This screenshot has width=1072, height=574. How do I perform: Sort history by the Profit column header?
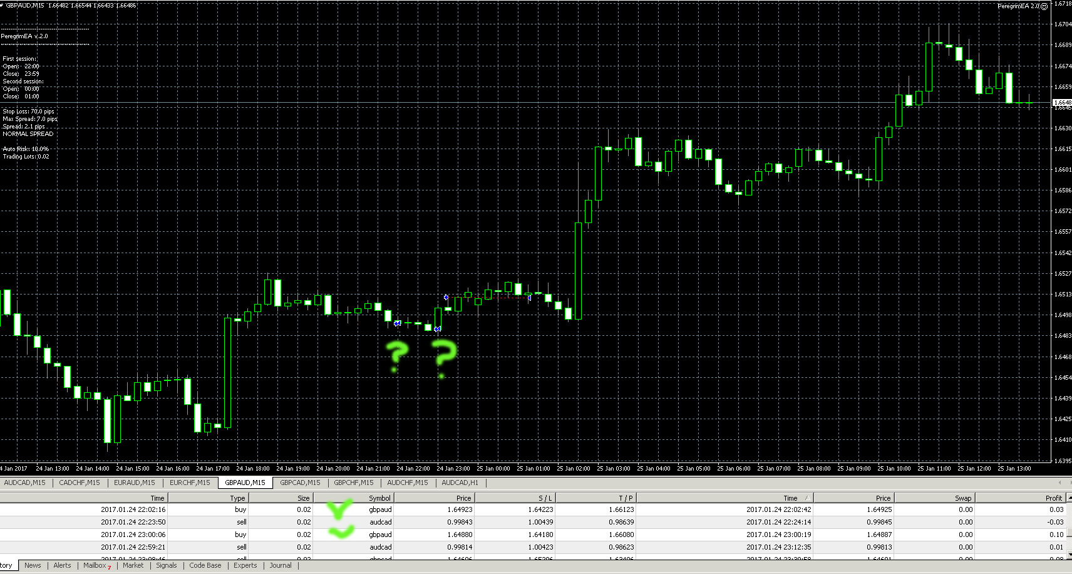pyautogui.click(x=1021, y=498)
